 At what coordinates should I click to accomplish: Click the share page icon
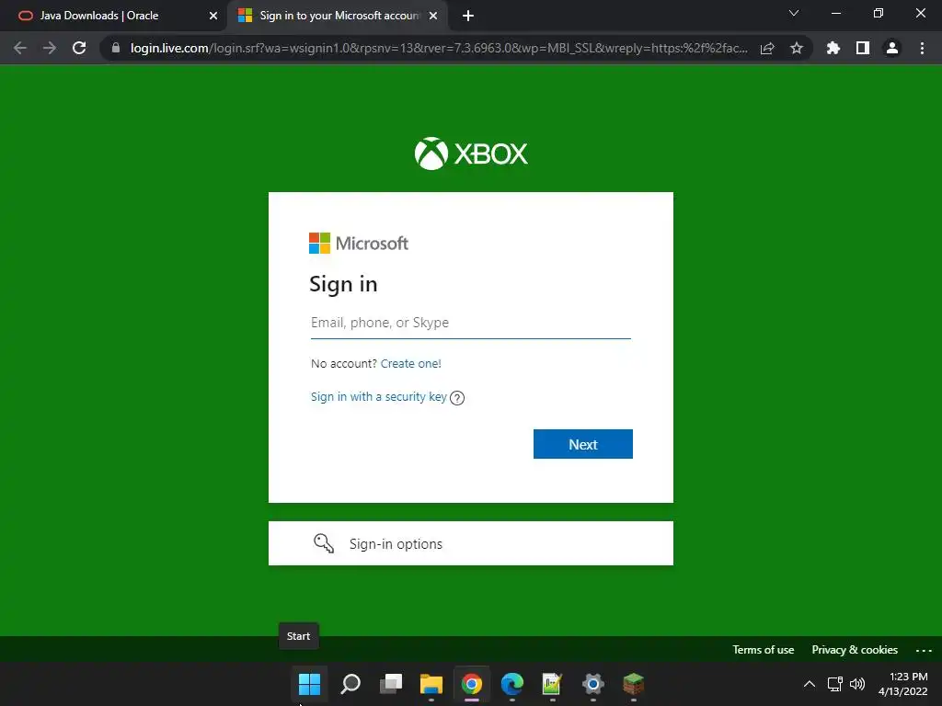point(767,48)
